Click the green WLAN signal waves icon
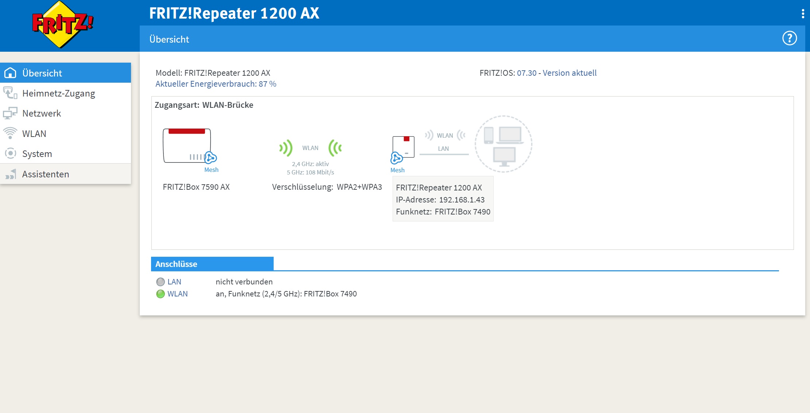Screen dimensions: 810x413 coord(286,148)
